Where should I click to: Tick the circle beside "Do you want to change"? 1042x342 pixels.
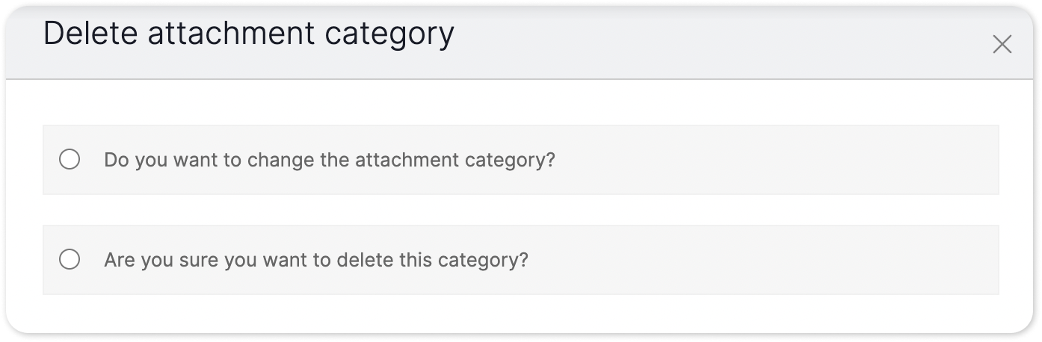(x=70, y=160)
